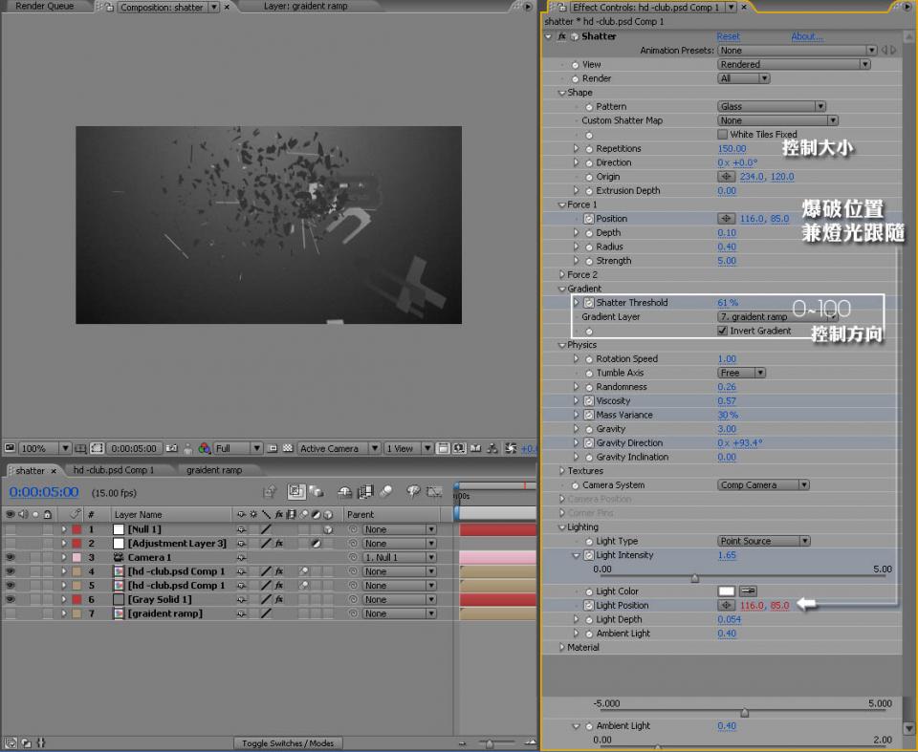The width and height of the screenshot is (918, 752).
Task: Uncheck the Invert Gradient checkbox
Action: tap(723, 331)
